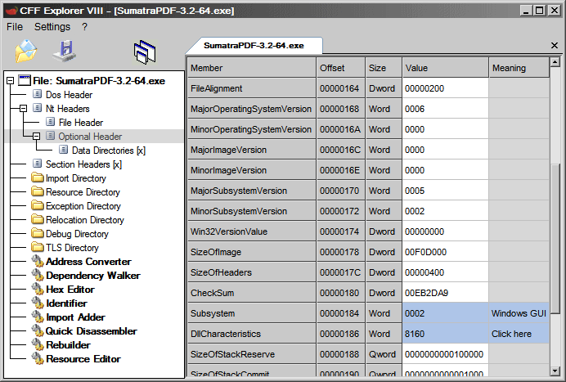Click the Quick Disassembler gear icon

(38, 330)
